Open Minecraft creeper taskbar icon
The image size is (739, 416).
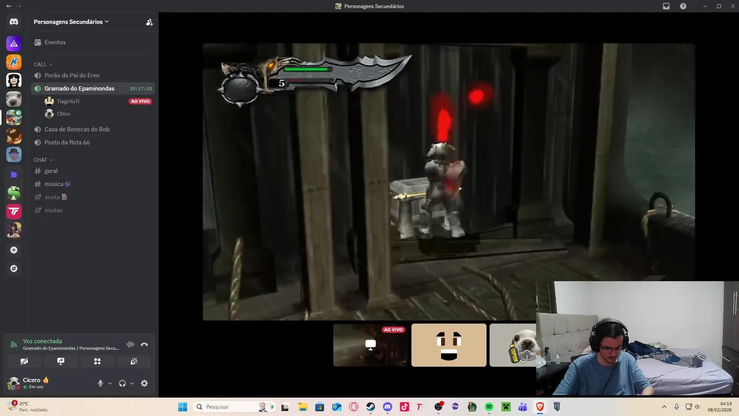(x=506, y=407)
